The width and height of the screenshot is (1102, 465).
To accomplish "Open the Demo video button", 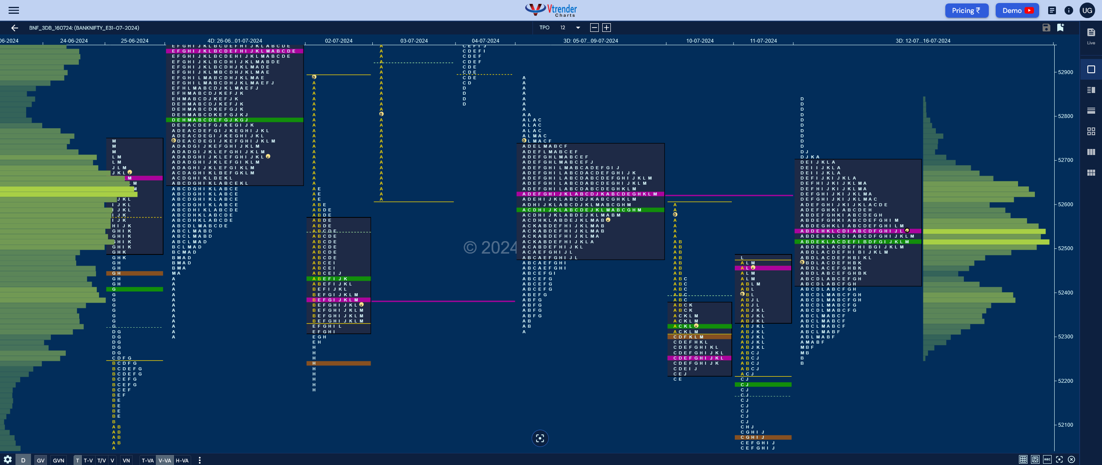I will [x=1017, y=10].
